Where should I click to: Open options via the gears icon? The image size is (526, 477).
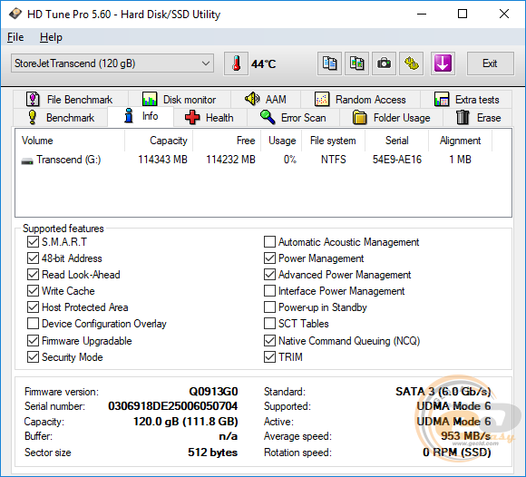411,63
